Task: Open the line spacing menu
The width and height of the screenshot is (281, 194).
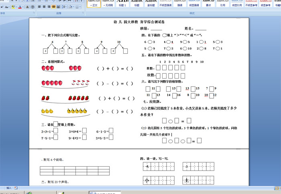Action: [x=64, y=7]
